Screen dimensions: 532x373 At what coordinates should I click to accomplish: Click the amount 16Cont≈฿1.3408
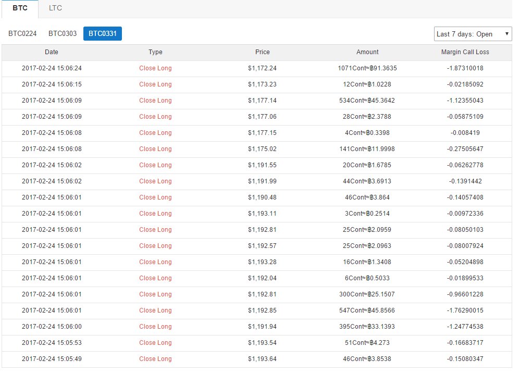point(367,262)
